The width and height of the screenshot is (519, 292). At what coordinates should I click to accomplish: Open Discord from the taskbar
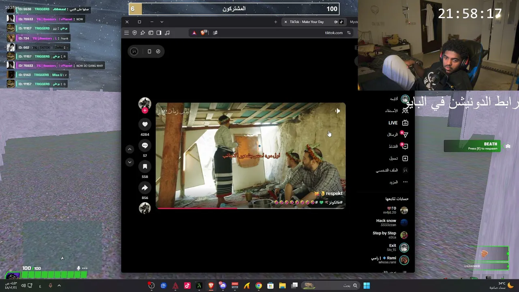[223, 286]
